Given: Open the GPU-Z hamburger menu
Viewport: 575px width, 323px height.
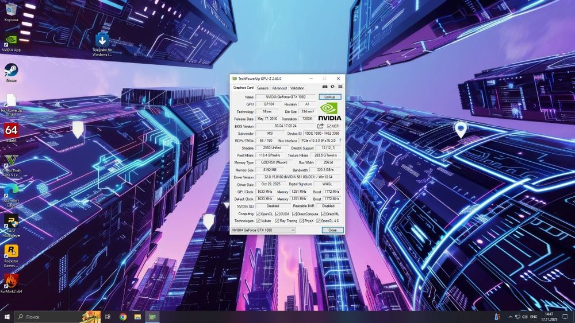Looking at the screenshot, I should pyautogui.click(x=340, y=87).
